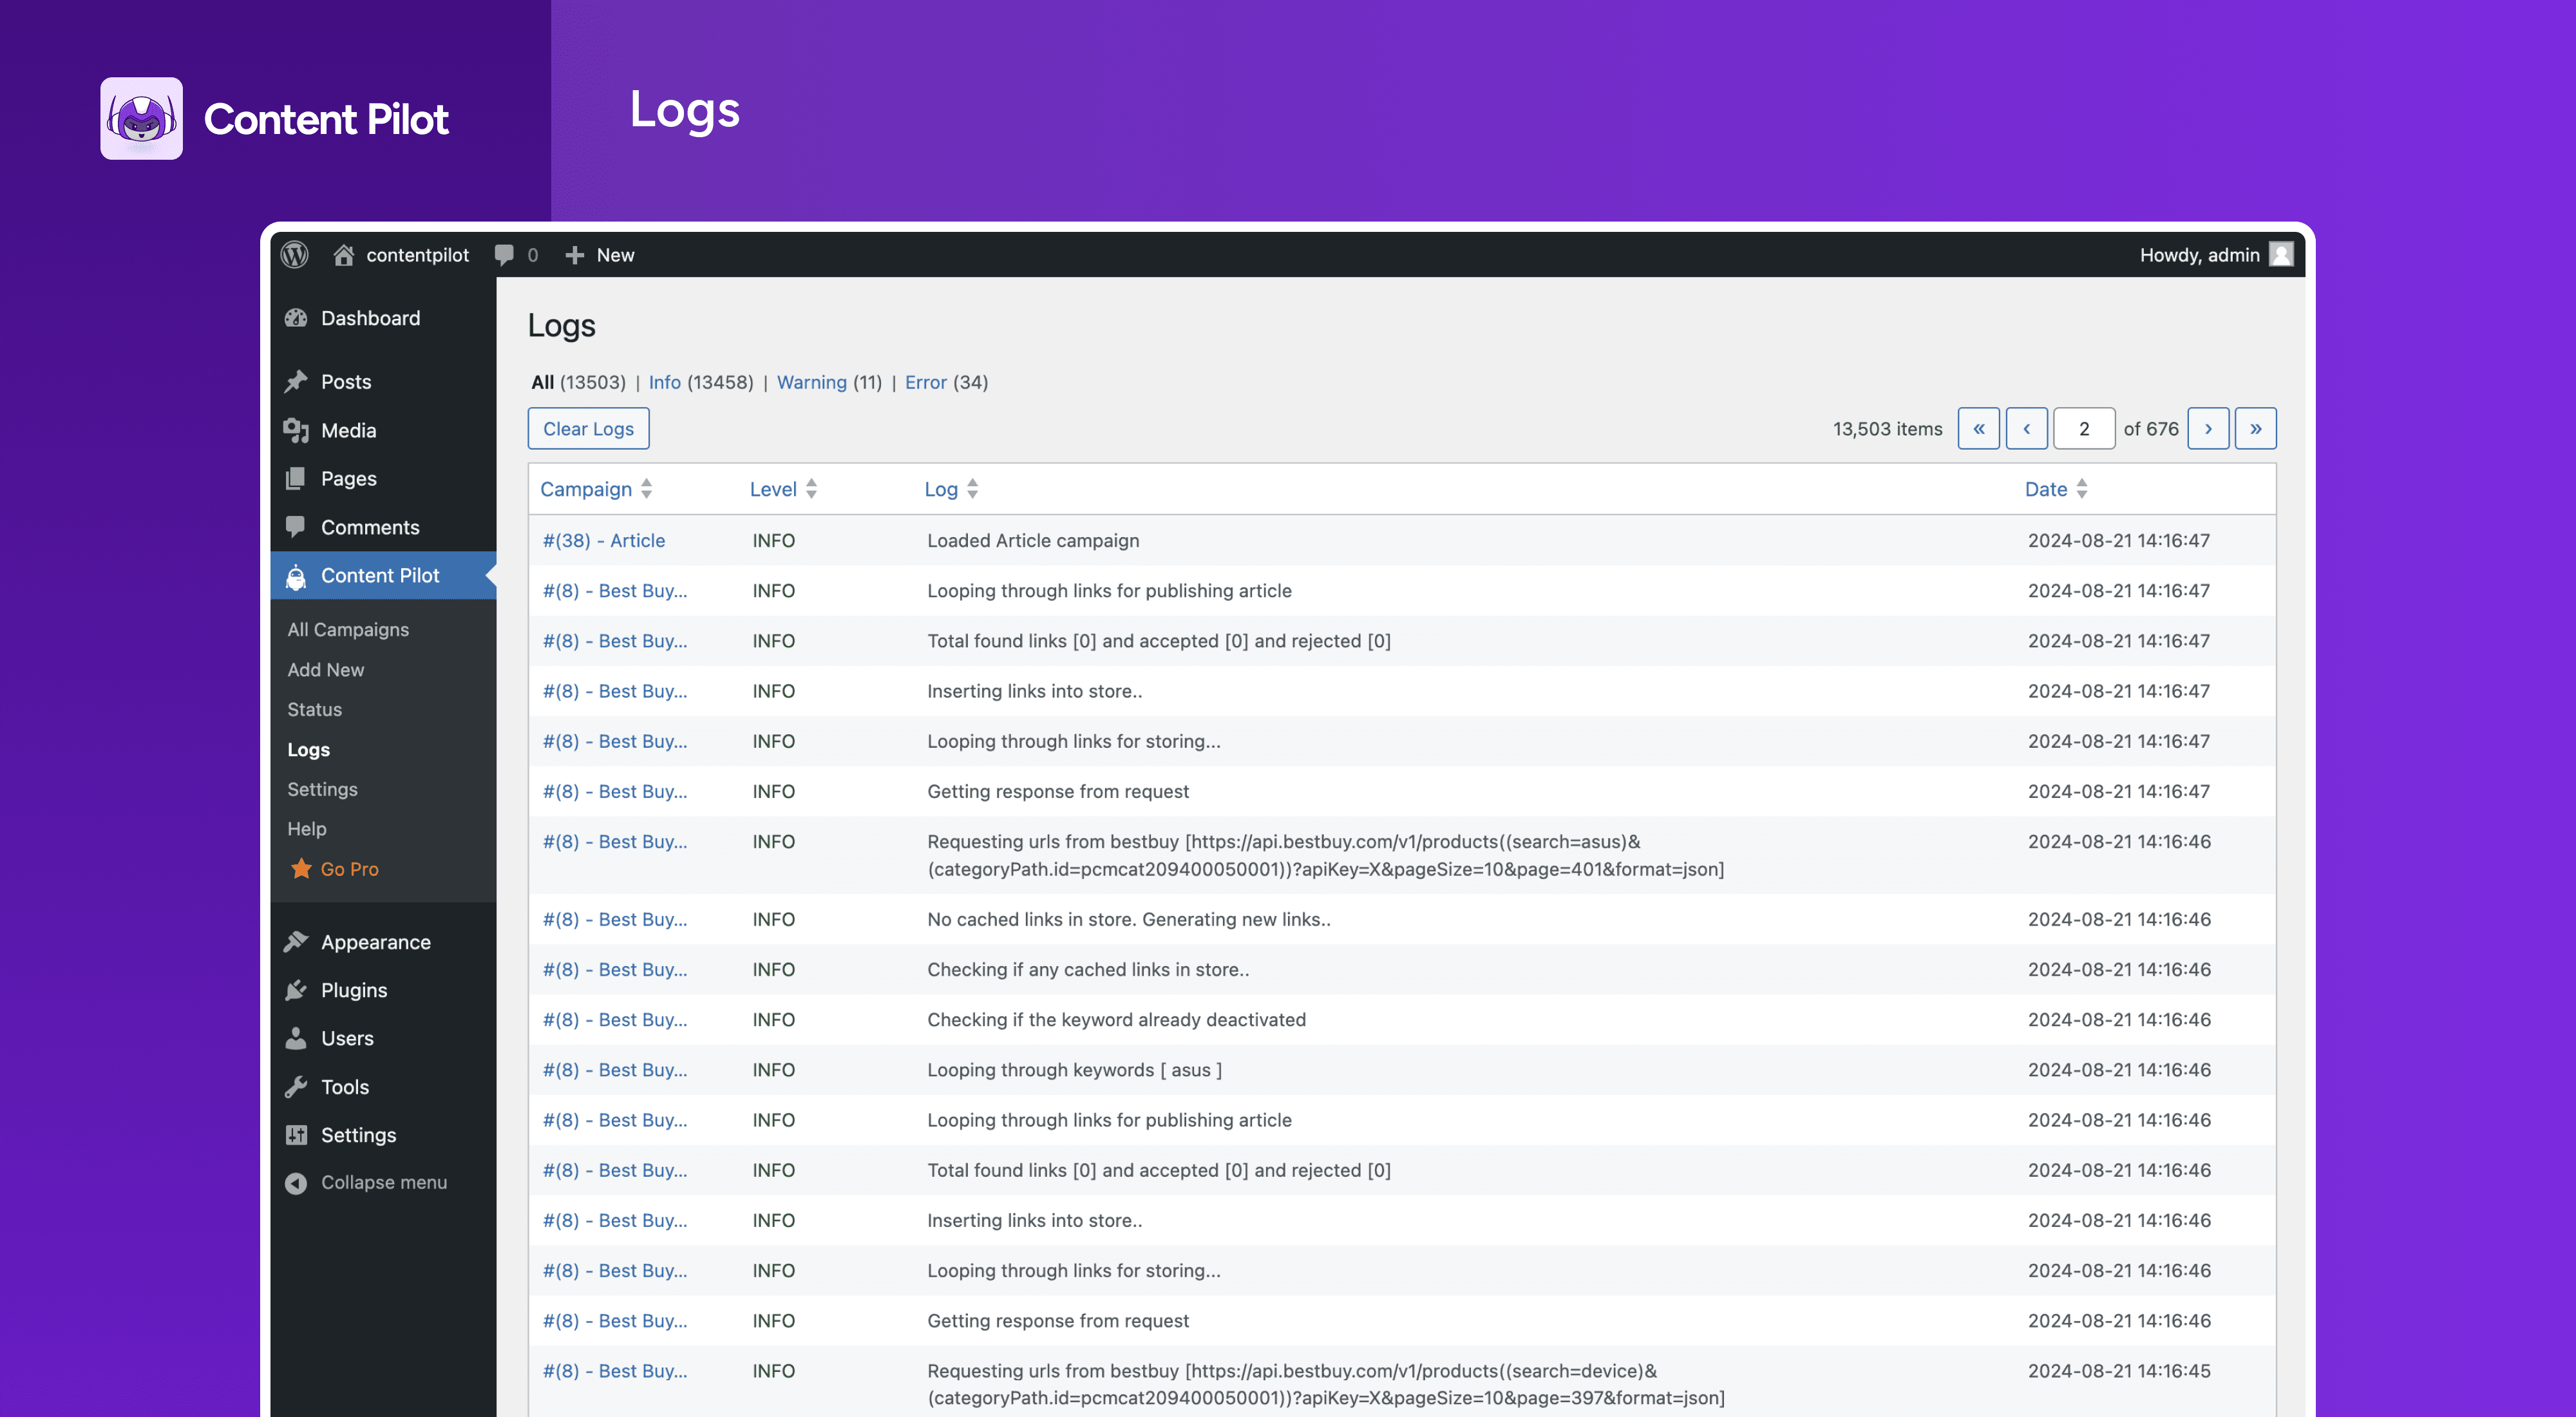Click the home icon beside contentpilot
Screen dimensions: 2576x1417
point(343,255)
